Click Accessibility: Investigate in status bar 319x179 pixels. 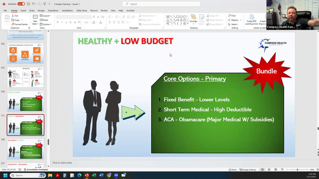click(x=36, y=170)
